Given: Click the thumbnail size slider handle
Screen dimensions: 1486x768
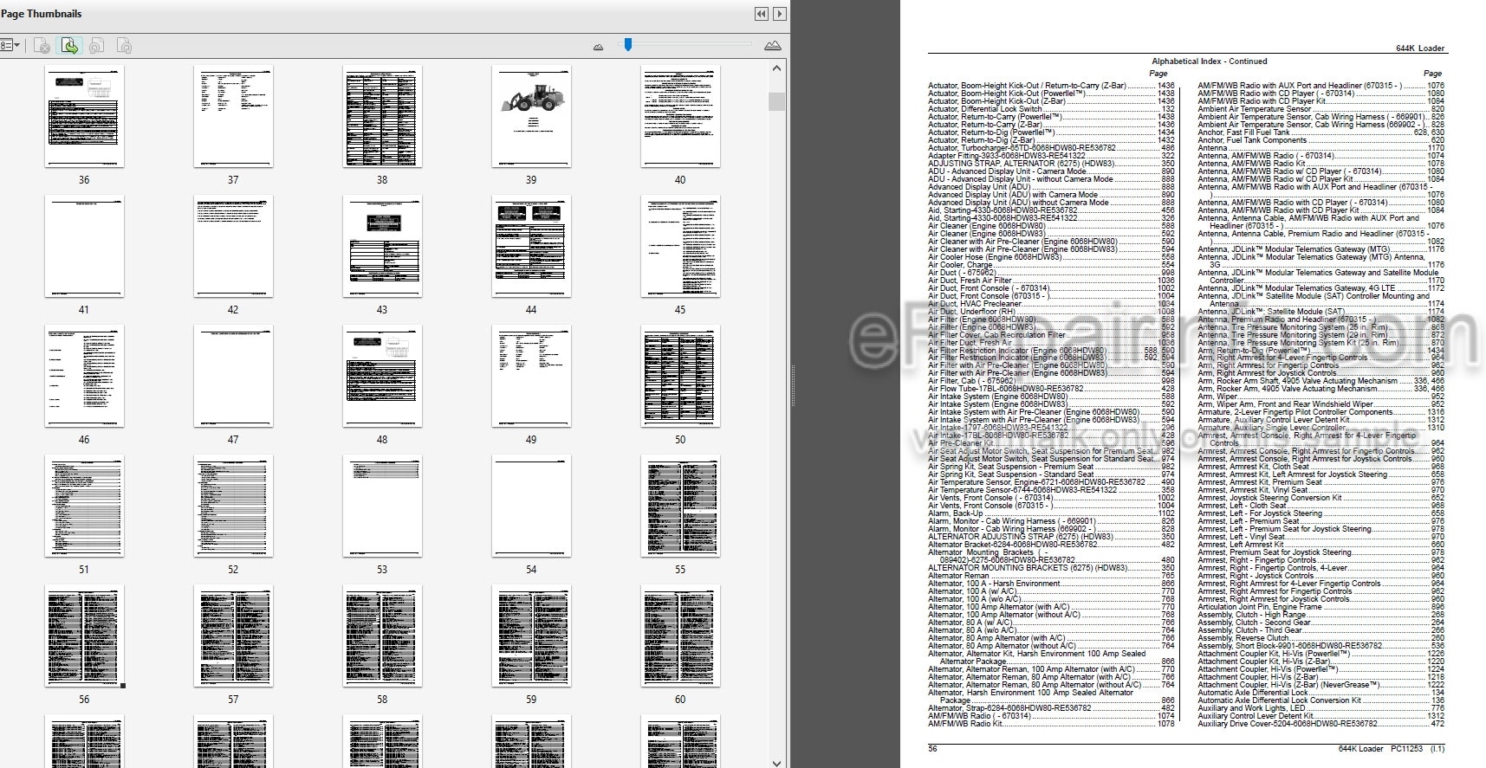Looking at the screenshot, I should click(x=628, y=44).
